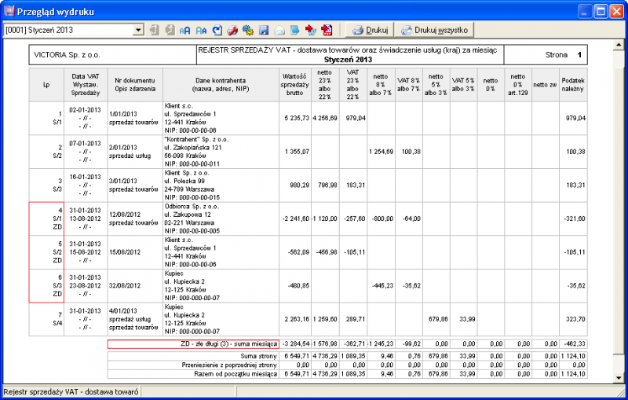The width and height of the screenshot is (628, 400).
Task: Click the red PDF export icon
Action: pyautogui.click(x=327, y=30)
